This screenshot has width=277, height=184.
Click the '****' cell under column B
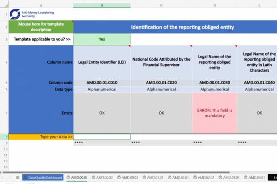(x=102, y=143)
